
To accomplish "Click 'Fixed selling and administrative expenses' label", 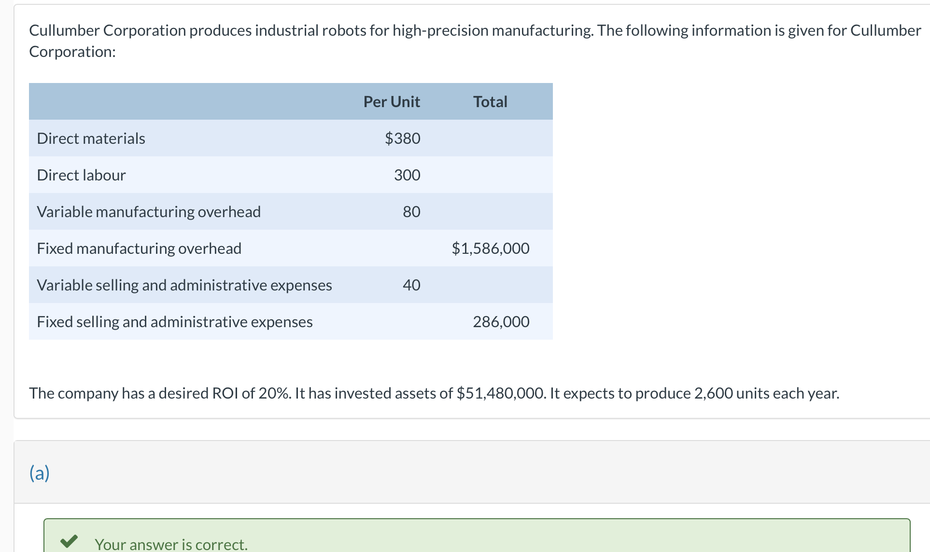I will [x=175, y=322].
